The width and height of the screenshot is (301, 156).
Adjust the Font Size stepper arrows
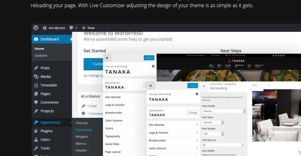click(243, 145)
